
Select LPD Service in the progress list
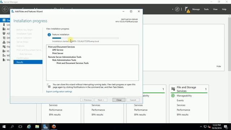[x=58, y=50]
